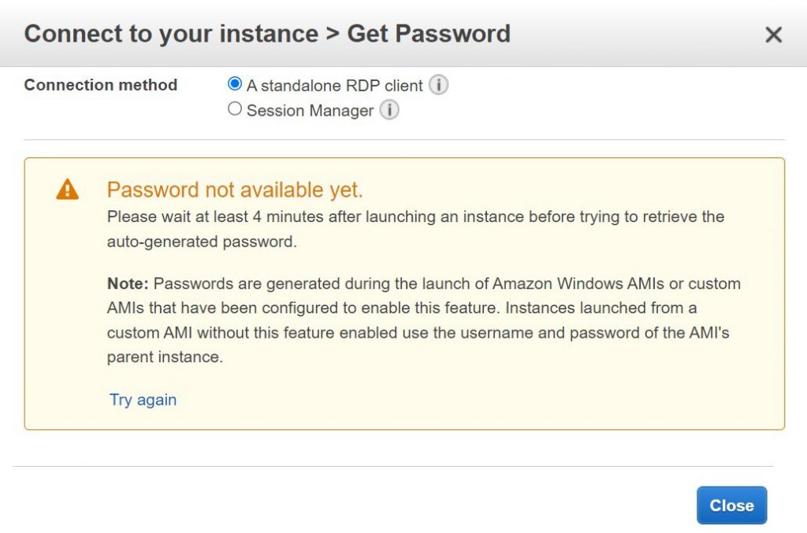Click 'Connect to your instance' in the title
807x533 pixels.
[x=171, y=34]
